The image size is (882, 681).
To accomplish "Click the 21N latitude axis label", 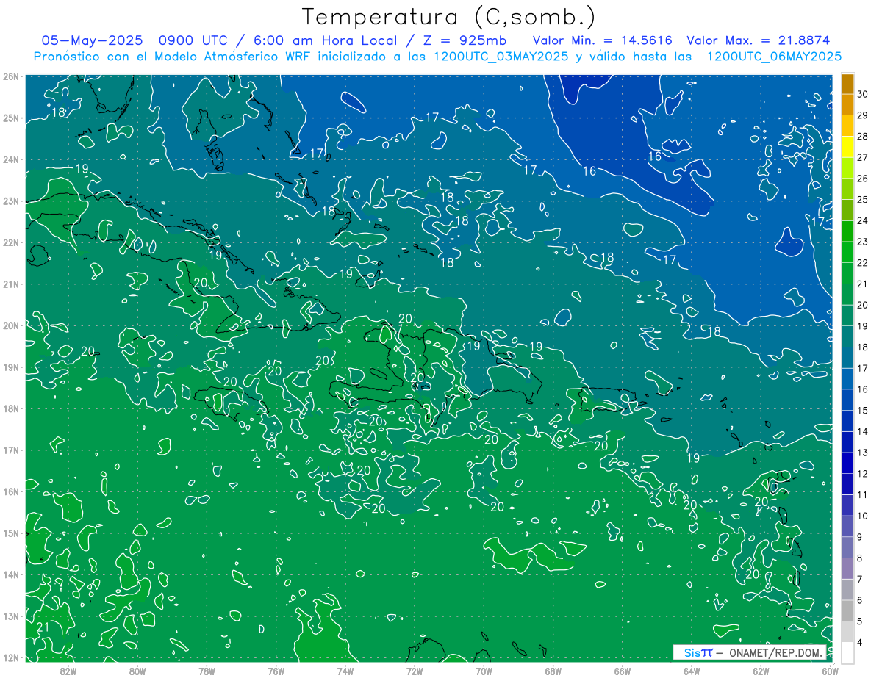I will tap(11, 284).
